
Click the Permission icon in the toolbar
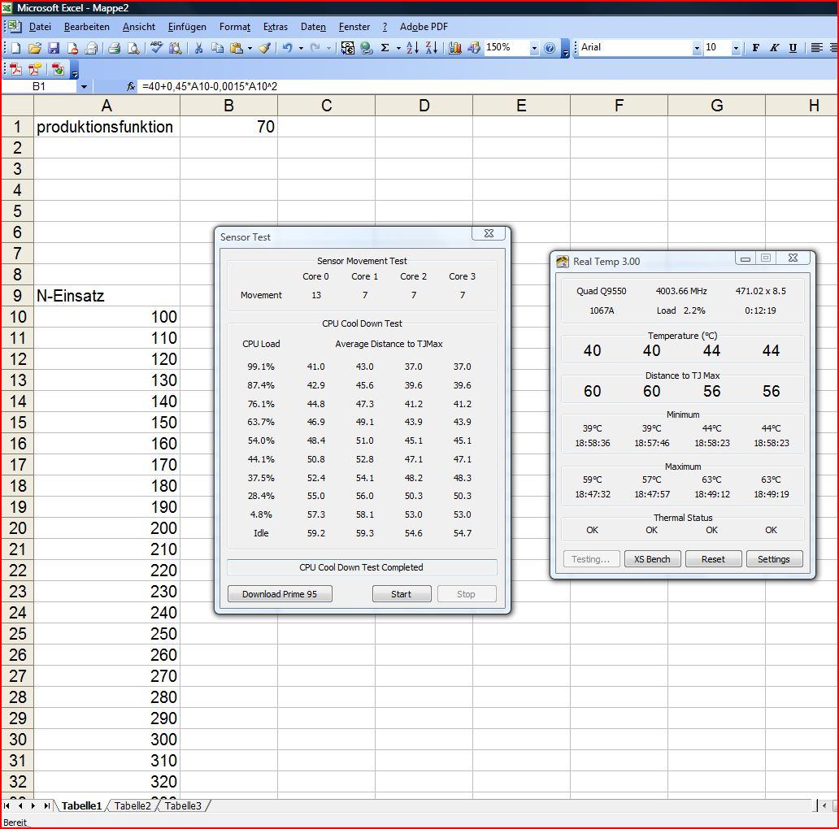tap(72, 48)
